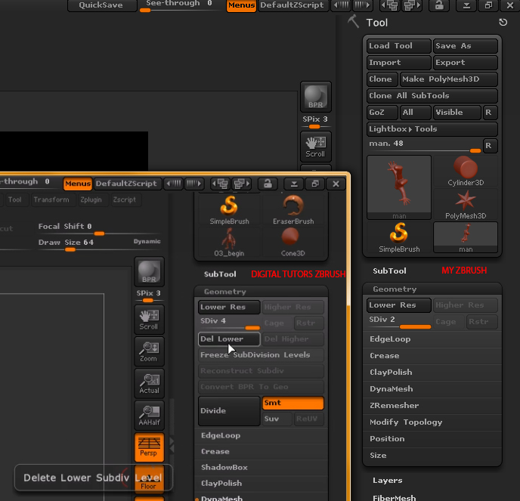Click the Make PolyMesh3D button
Screen dimensions: 520x501
(449, 79)
